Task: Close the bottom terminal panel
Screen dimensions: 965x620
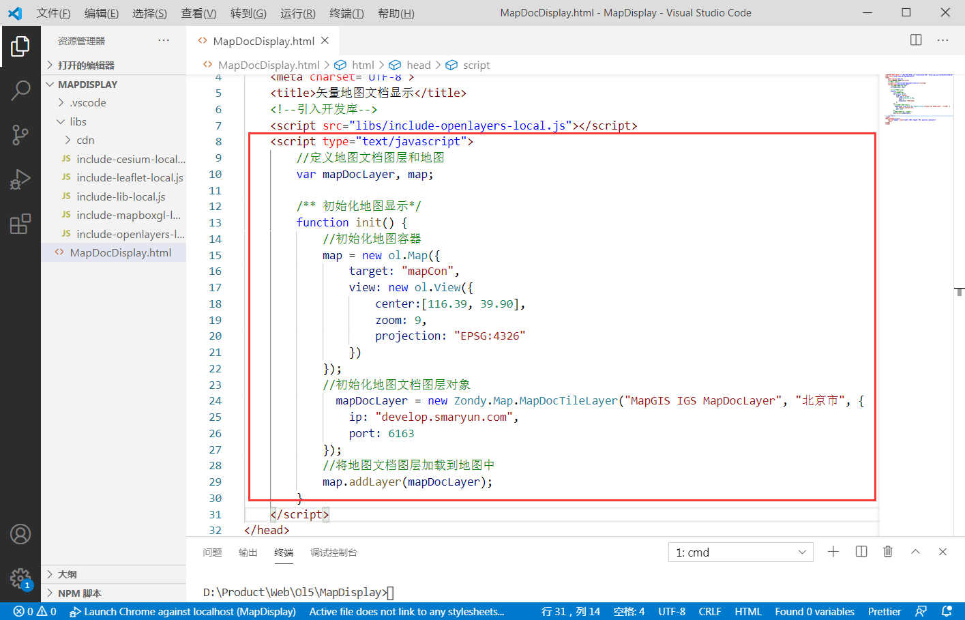Action: tap(943, 552)
